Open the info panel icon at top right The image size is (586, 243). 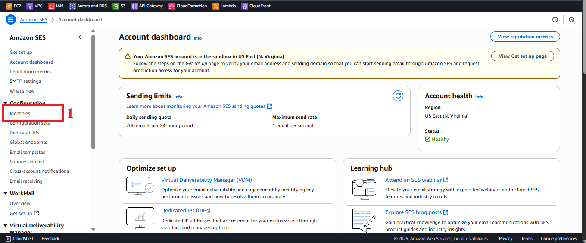coord(555,19)
